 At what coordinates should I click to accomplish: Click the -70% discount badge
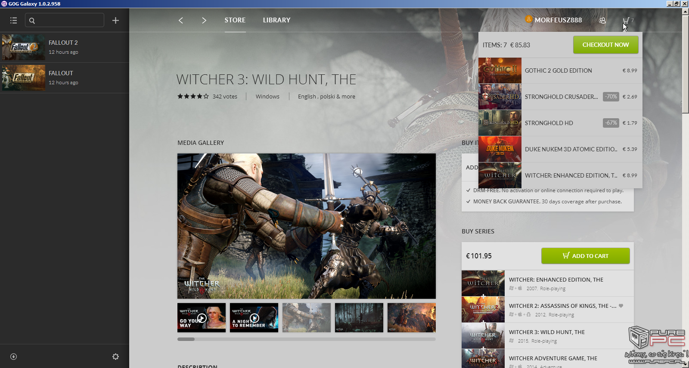(x=611, y=97)
